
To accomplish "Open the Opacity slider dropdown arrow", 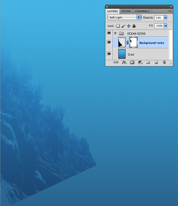I will [x=165, y=18].
